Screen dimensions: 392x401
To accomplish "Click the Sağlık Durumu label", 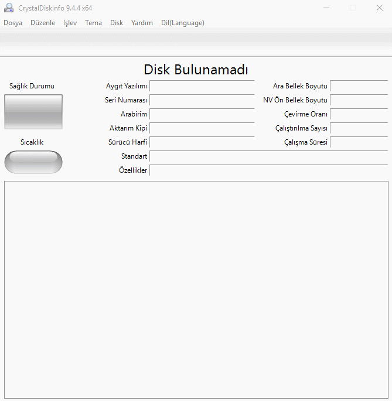I will coord(32,86).
